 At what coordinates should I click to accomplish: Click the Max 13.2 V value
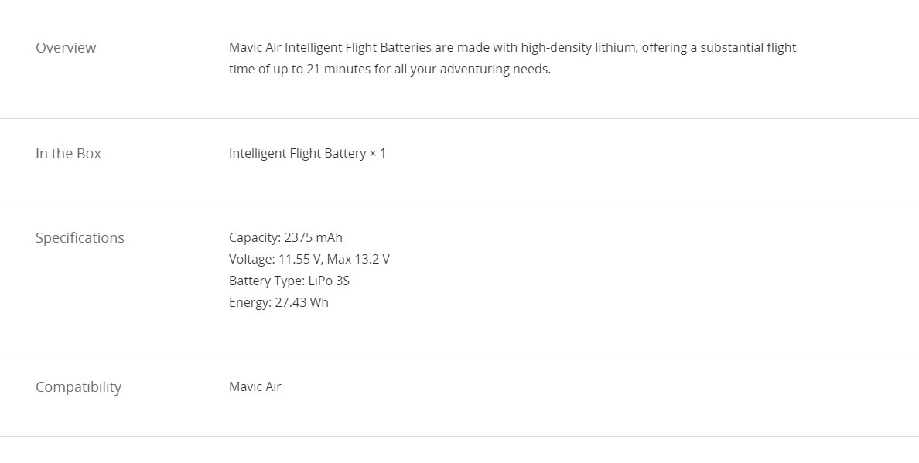point(358,259)
